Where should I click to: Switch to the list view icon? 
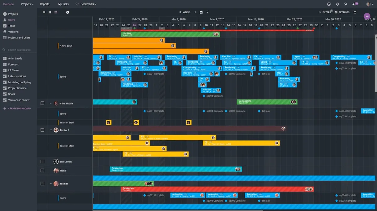pyautogui.click(x=50, y=12)
